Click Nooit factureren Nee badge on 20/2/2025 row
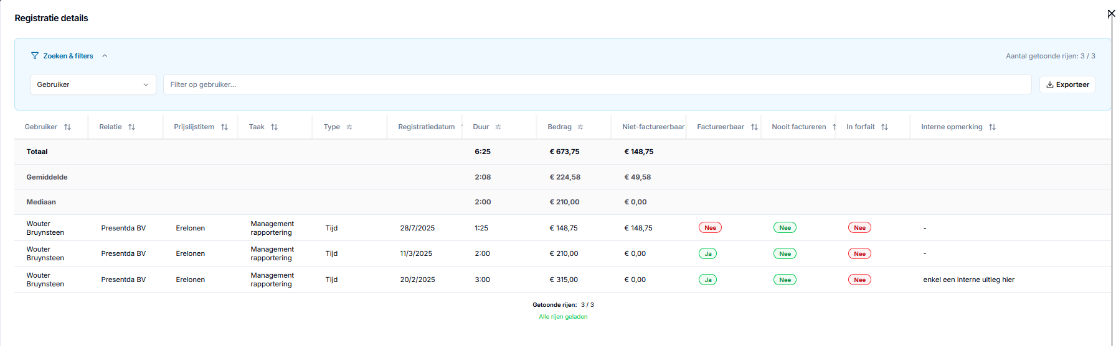 pos(785,280)
